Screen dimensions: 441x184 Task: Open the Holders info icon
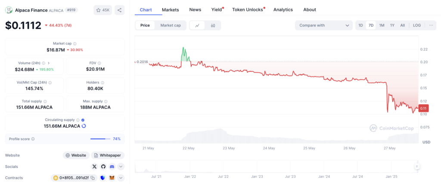[x=102, y=83]
